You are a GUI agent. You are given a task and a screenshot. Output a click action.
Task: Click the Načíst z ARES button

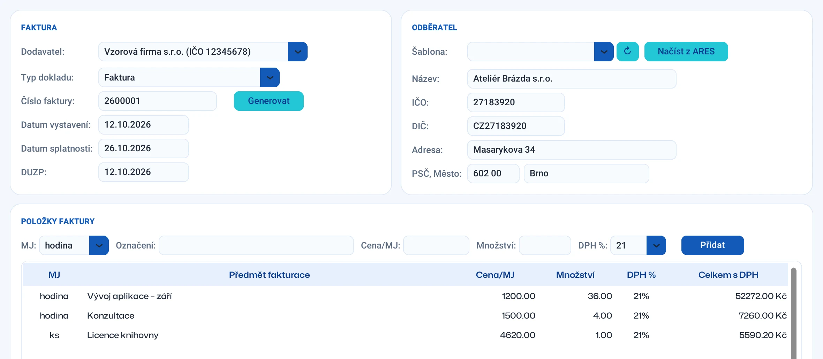click(x=686, y=52)
